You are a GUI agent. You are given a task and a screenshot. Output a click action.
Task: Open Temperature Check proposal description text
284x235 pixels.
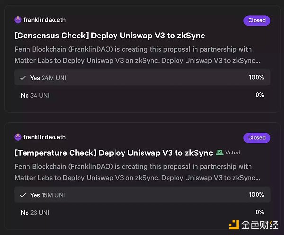pyautogui.click(x=137, y=172)
